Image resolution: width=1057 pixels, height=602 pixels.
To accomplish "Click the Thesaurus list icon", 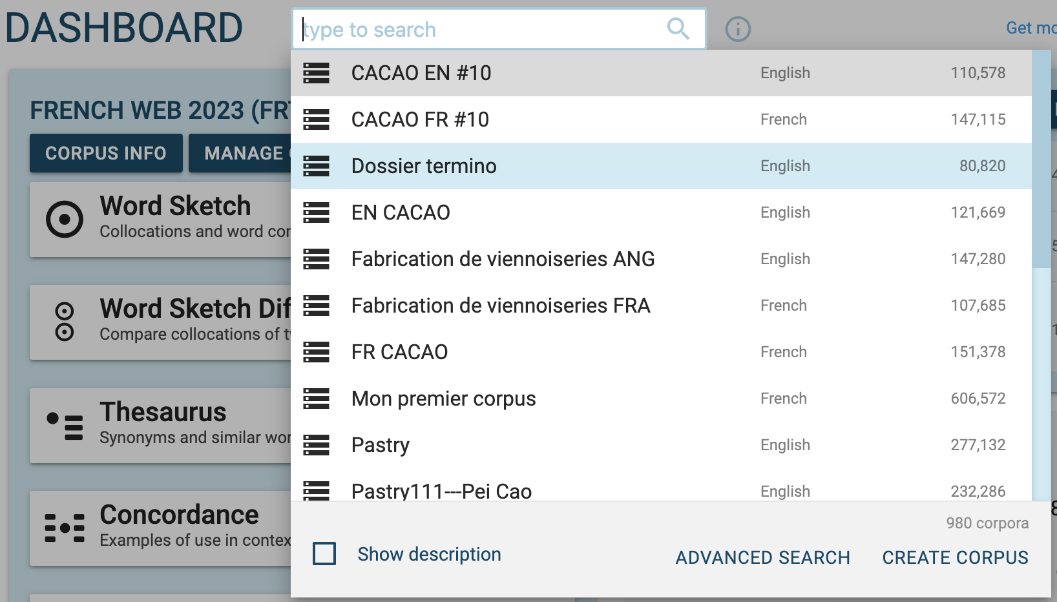I will click(x=65, y=426).
